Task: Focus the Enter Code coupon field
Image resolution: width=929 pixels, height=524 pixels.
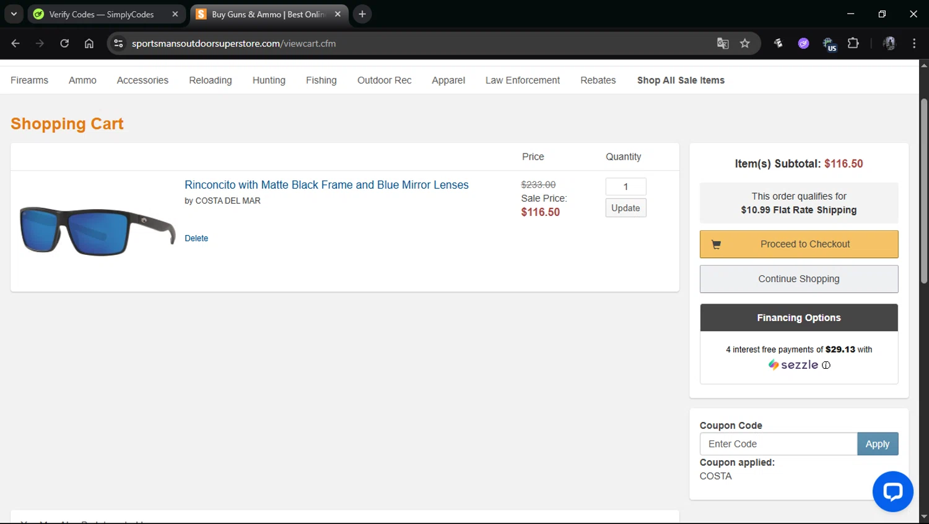Action: 779,444
